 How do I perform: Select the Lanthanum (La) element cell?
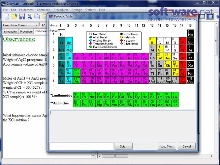[77, 72]
